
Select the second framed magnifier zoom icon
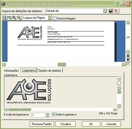tap(9, 18)
